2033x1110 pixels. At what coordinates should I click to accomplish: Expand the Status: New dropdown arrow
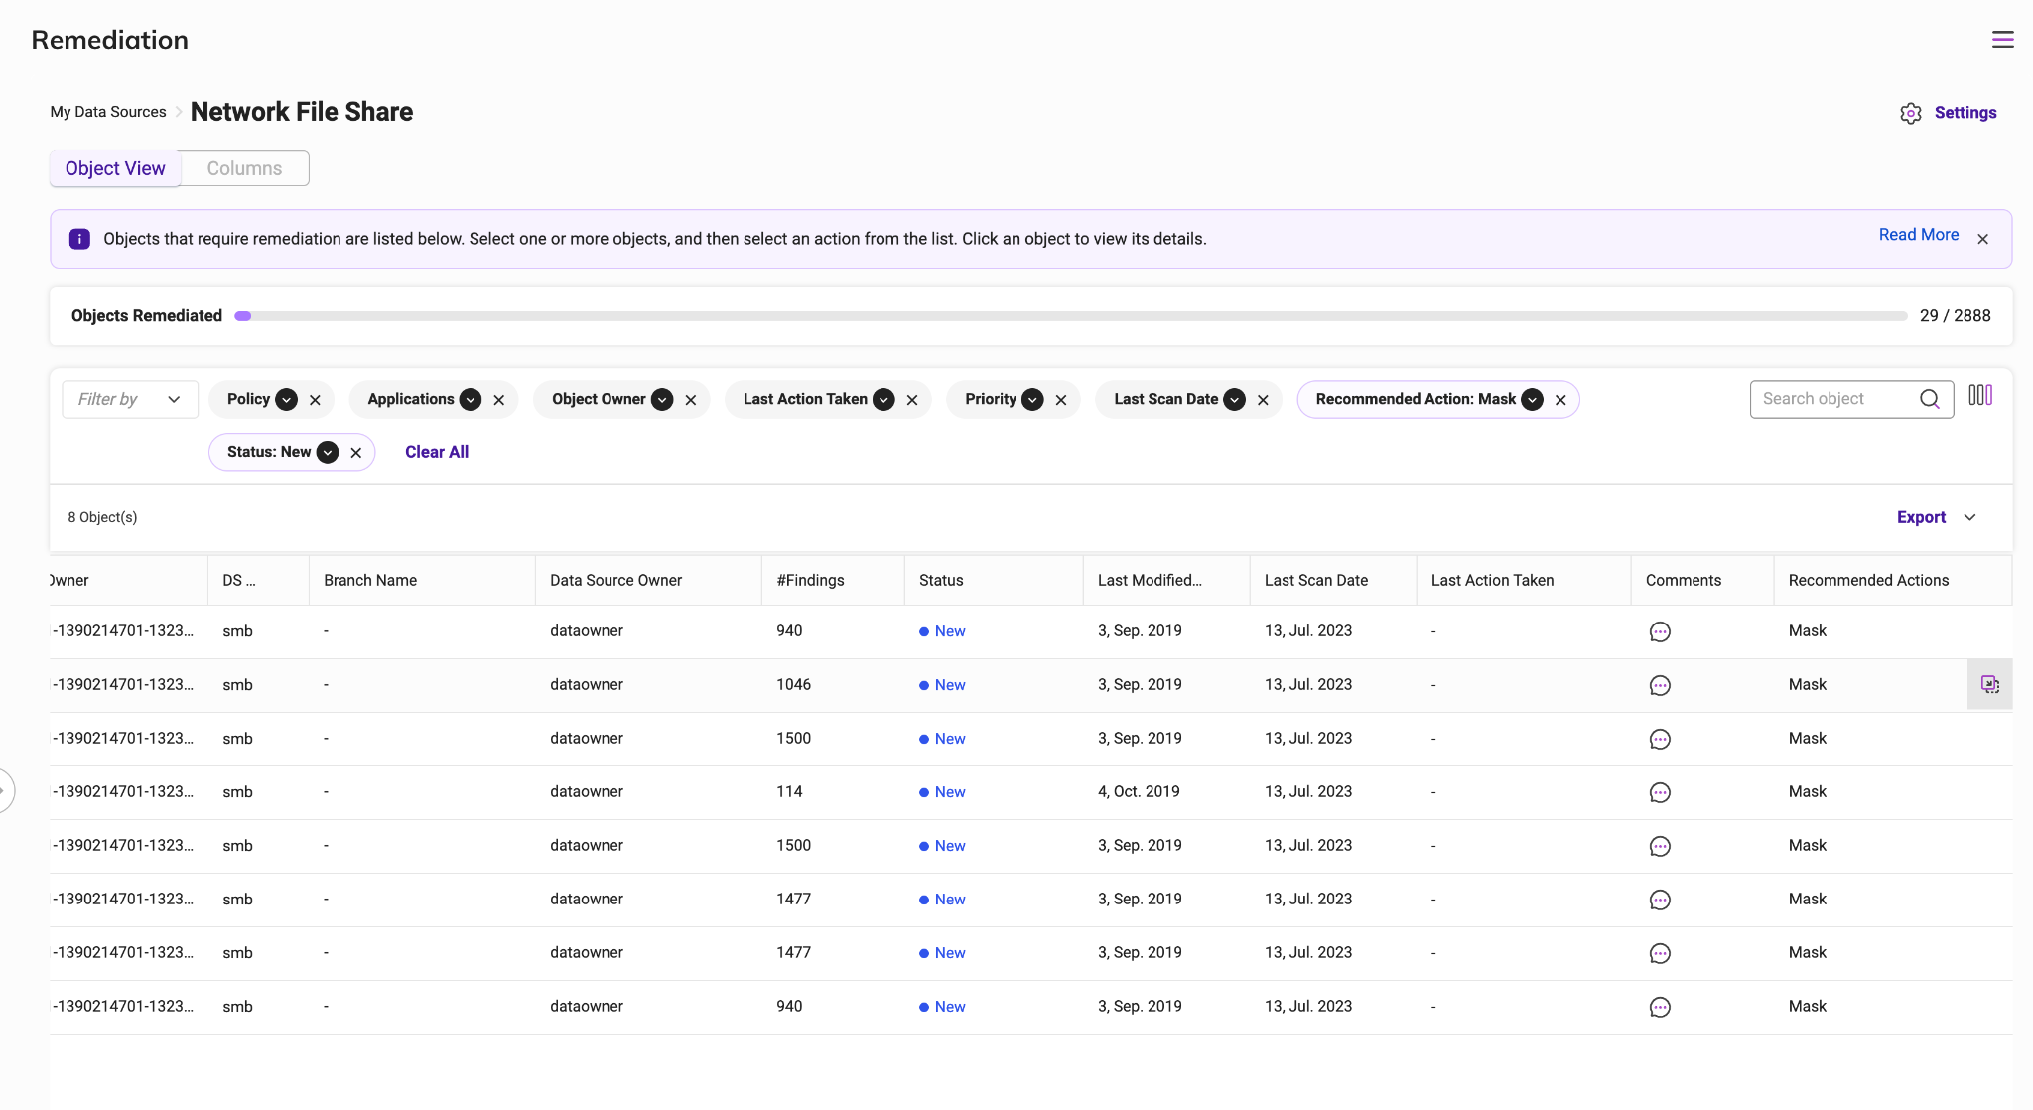coord(327,452)
